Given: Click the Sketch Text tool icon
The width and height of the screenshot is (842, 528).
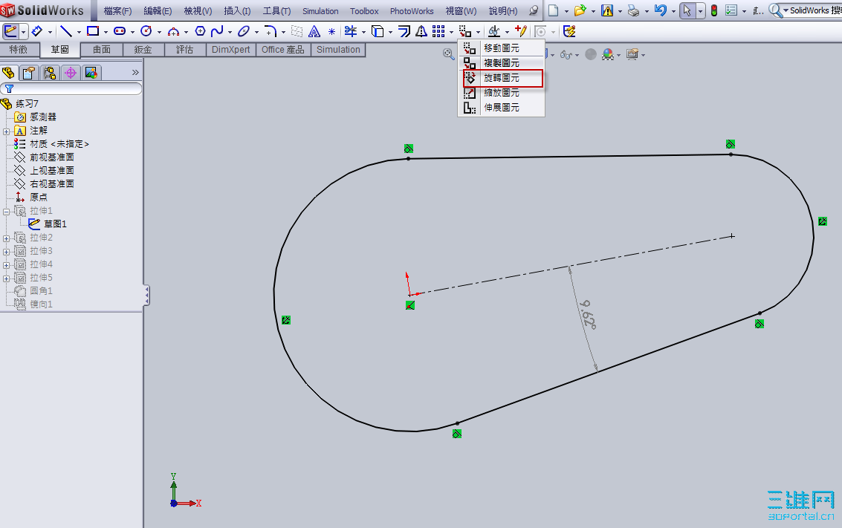Looking at the screenshot, I should tap(314, 32).
